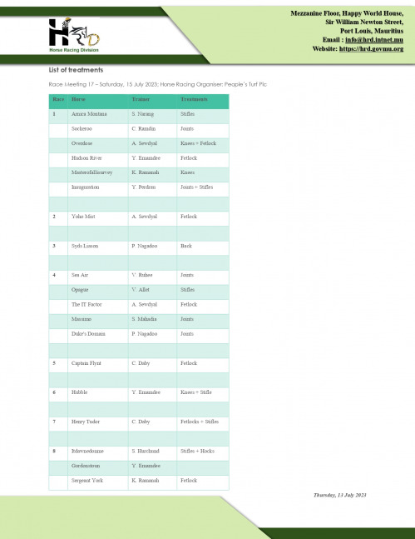
Task: Click the List of treatments heading
Action: tap(76, 70)
